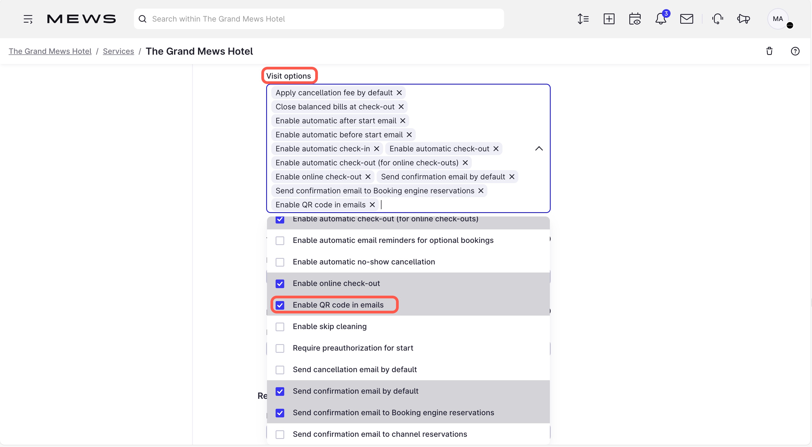Collapse the Visit options dropdown chevron
The width and height of the screenshot is (812, 447).
[x=539, y=148]
